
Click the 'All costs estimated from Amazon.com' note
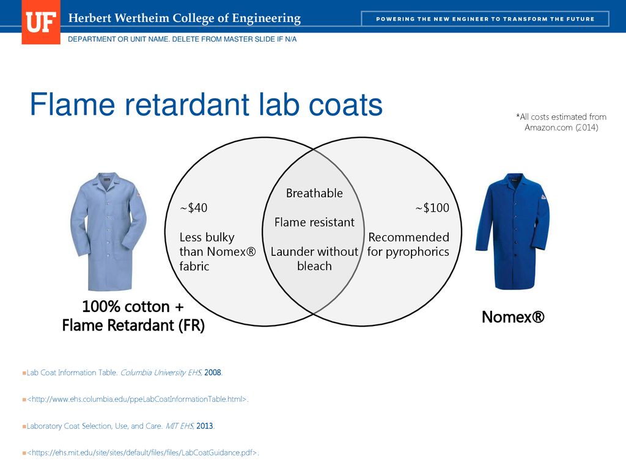[x=561, y=122]
